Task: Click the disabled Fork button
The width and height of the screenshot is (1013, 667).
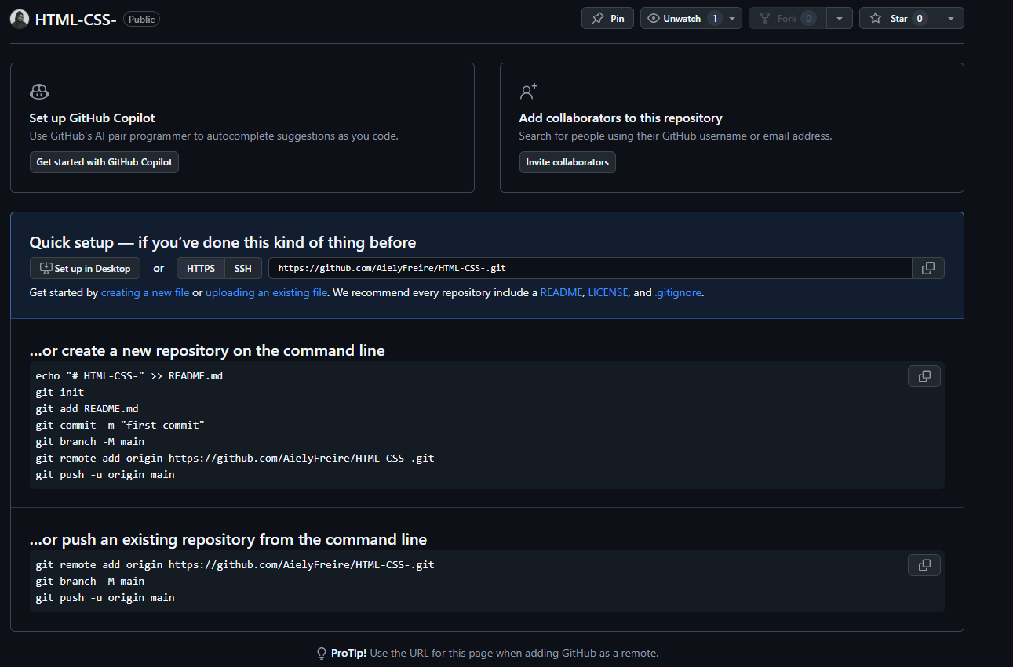Action: 788,18
